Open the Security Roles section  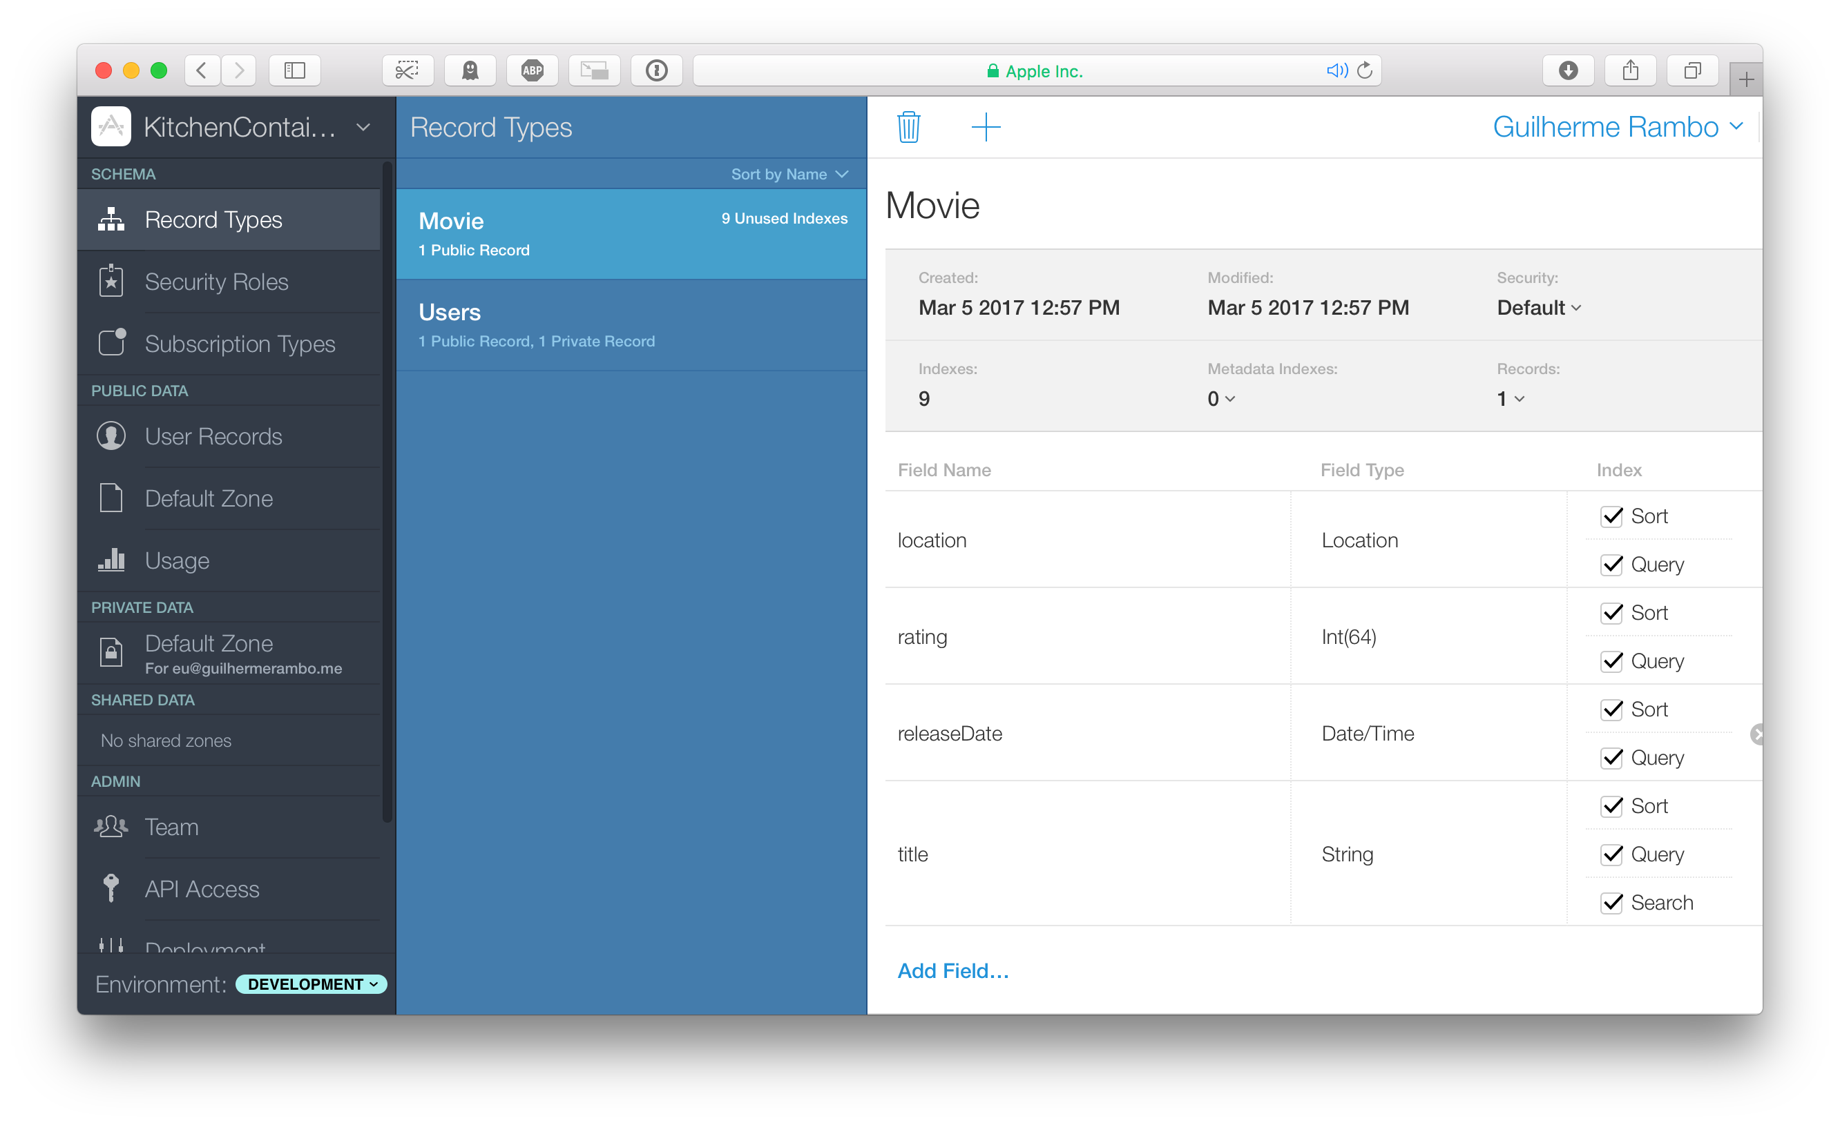coord(229,282)
